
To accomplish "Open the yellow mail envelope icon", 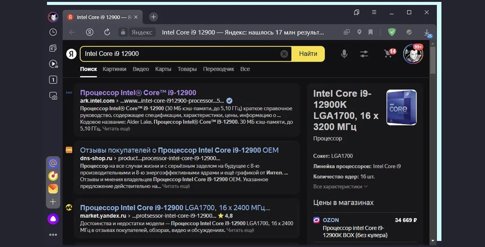I will coord(53,188).
